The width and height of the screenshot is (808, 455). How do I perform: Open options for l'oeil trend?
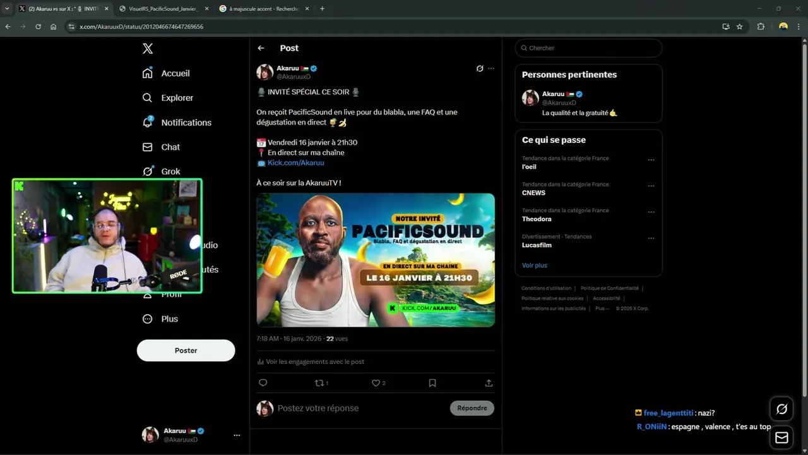pos(651,160)
